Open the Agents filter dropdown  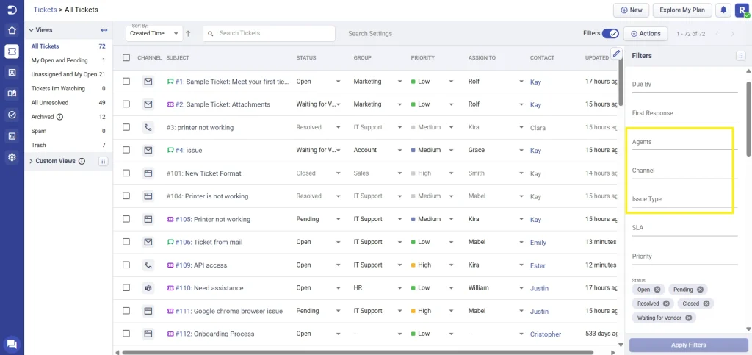pyautogui.click(x=684, y=142)
